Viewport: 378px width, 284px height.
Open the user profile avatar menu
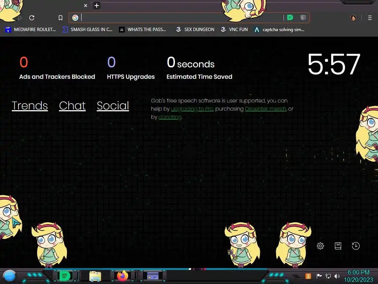coord(353,18)
